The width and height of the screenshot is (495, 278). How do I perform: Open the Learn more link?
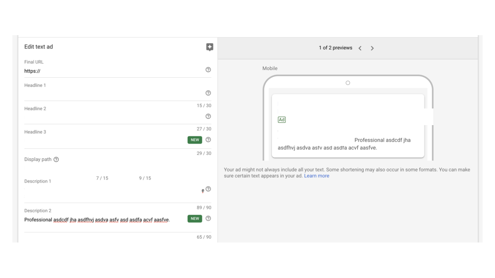pyautogui.click(x=317, y=176)
